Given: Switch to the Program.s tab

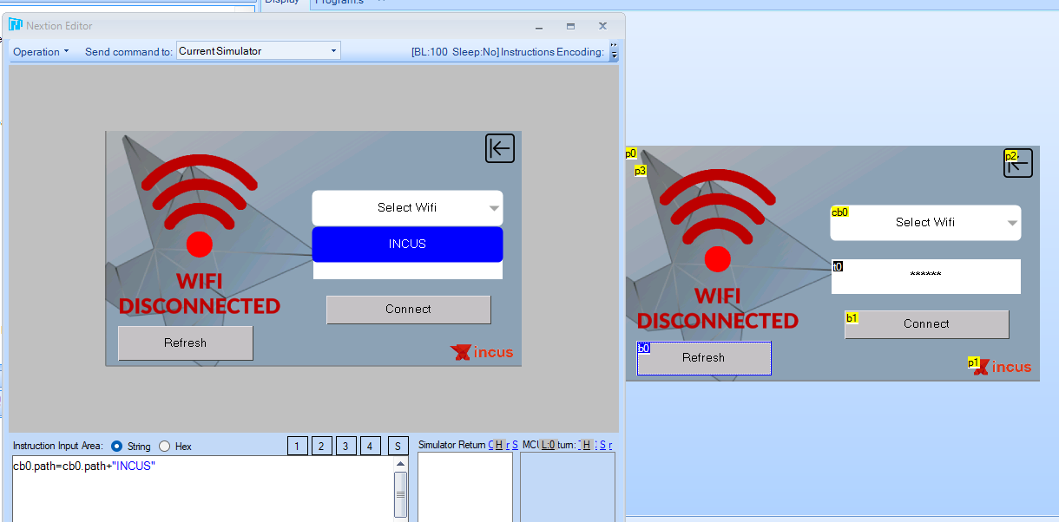Looking at the screenshot, I should [x=341, y=3].
